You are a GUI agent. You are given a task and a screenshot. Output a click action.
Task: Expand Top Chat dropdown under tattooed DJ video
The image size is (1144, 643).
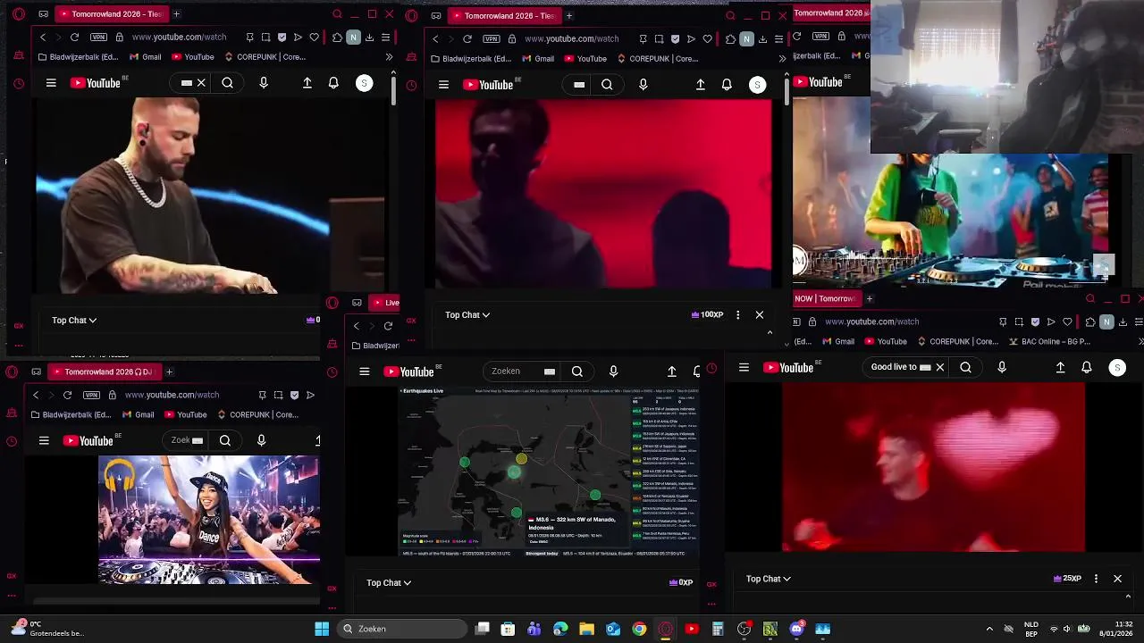(74, 320)
